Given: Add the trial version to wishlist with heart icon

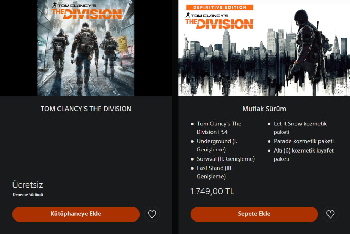Looking at the screenshot, I should (x=152, y=214).
